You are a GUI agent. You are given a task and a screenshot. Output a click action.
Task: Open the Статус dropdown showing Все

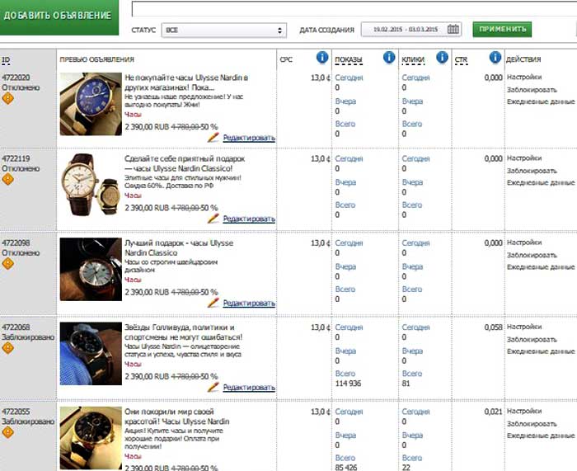tap(224, 31)
